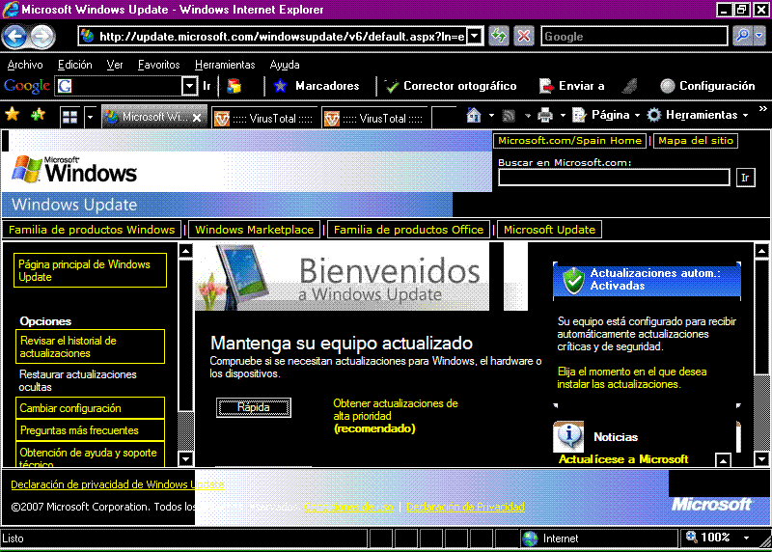This screenshot has height=552, width=772.
Task: Close the Microsoft Windows Update tab
Action: click(197, 117)
